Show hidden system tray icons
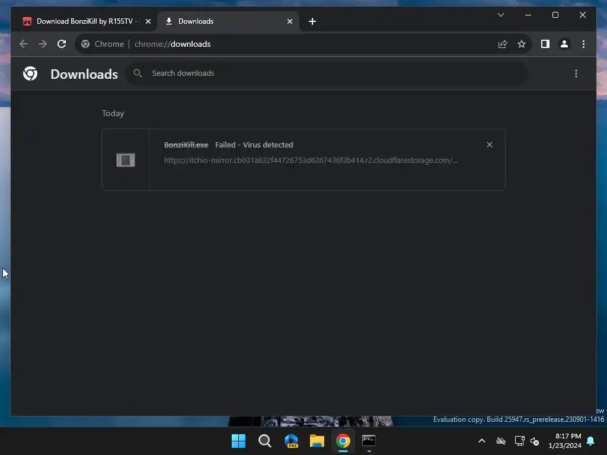The width and height of the screenshot is (607, 455). pos(481,441)
